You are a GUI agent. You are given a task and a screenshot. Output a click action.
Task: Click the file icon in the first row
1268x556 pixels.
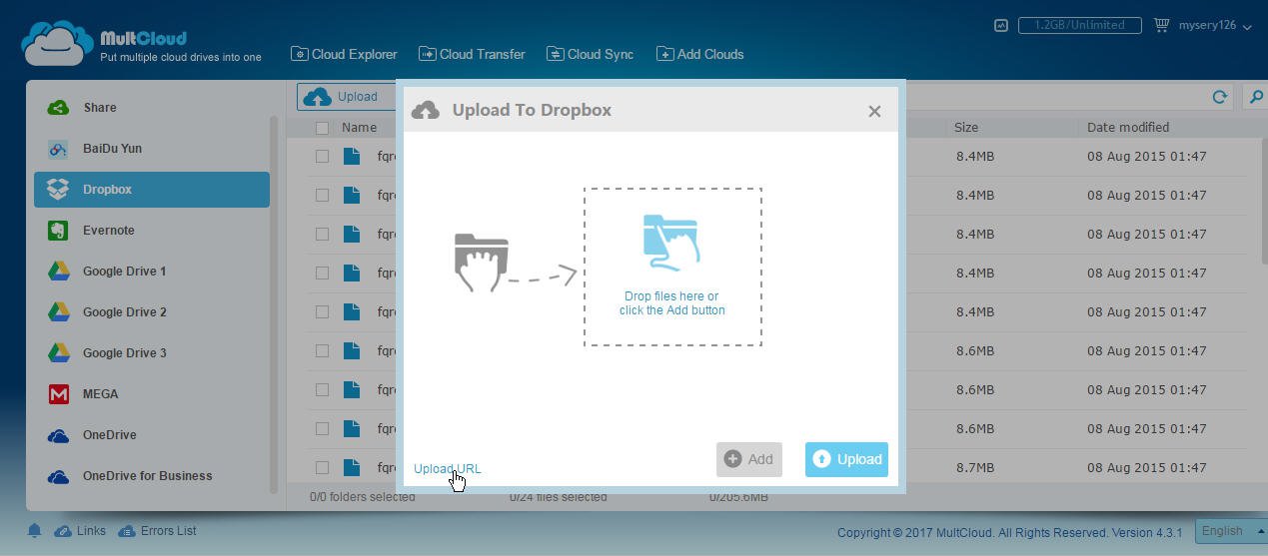[352, 157]
